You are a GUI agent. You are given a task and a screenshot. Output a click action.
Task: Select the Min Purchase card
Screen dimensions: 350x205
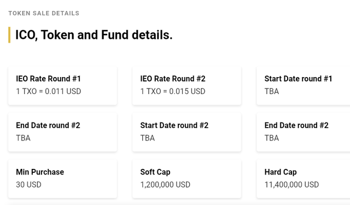tap(62, 179)
